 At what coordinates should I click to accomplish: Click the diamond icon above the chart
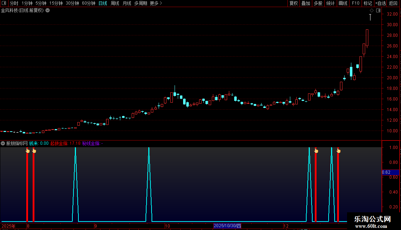click(372, 11)
